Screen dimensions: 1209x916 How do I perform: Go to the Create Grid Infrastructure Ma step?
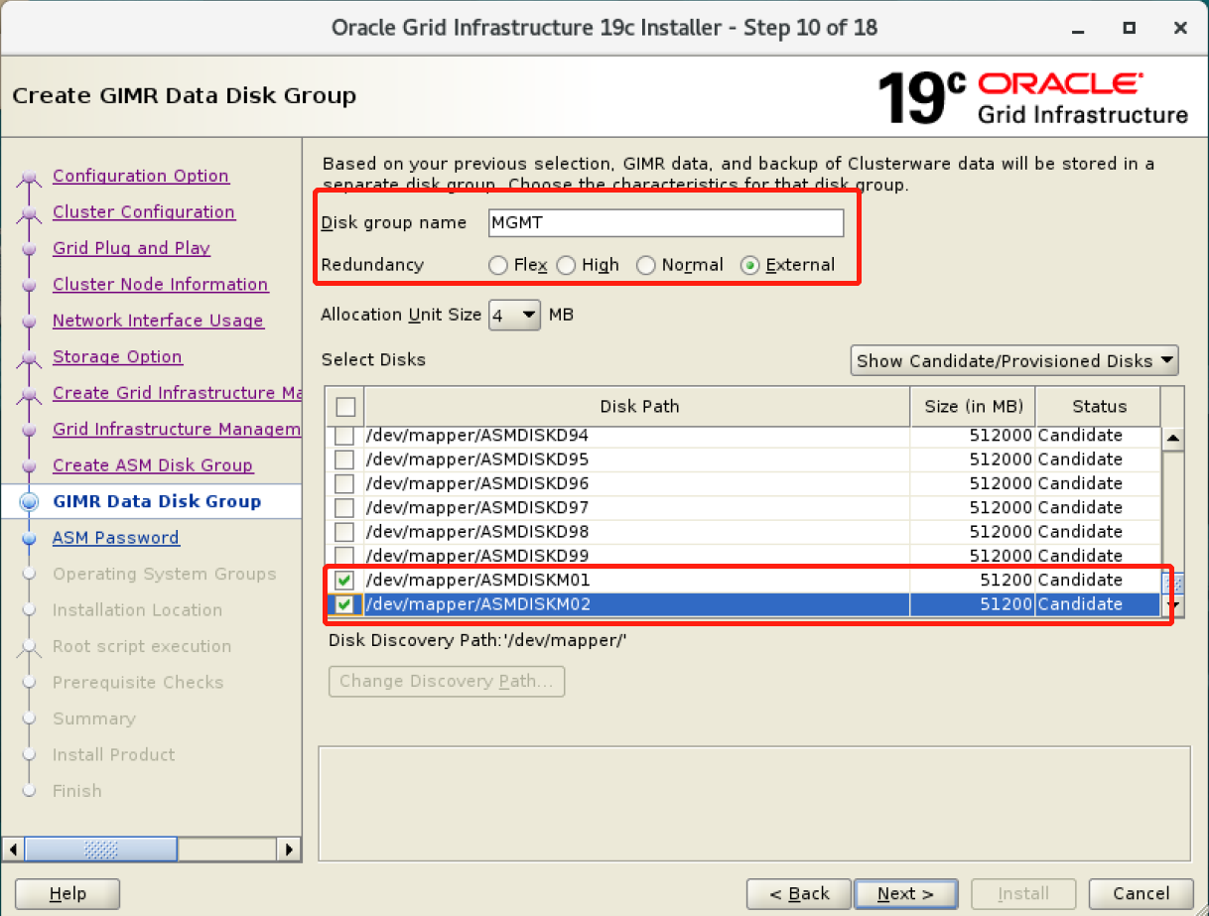tap(177, 393)
